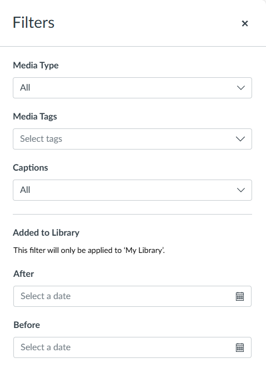Open the Media Type dropdown

coord(132,88)
